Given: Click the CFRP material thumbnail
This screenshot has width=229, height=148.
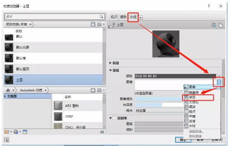Looking at the screenshot, I should point(58,117).
